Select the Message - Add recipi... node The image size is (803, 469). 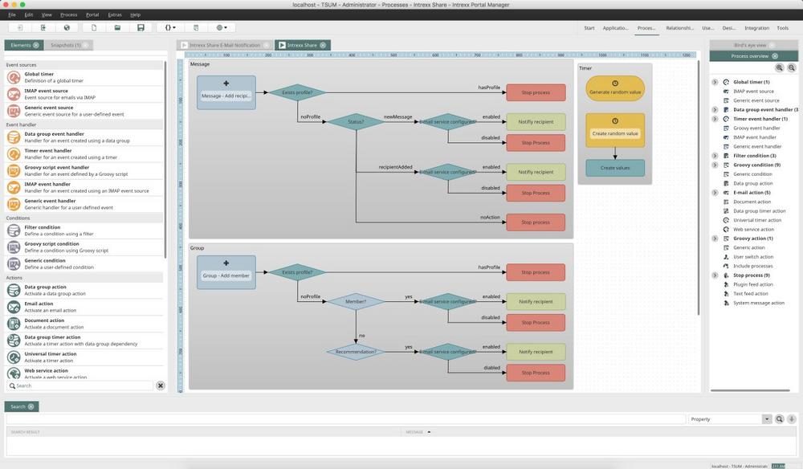pyautogui.click(x=226, y=92)
